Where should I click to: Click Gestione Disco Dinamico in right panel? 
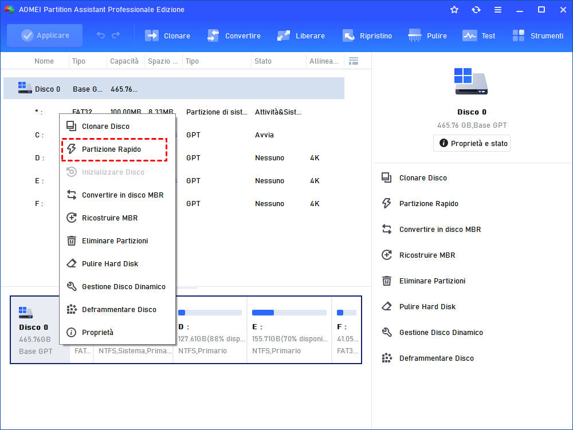click(441, 333)
